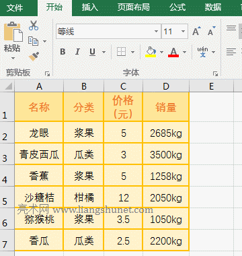The image size is (242, 256).
Task: Click the top align icon
Action: tap(231, 28)
